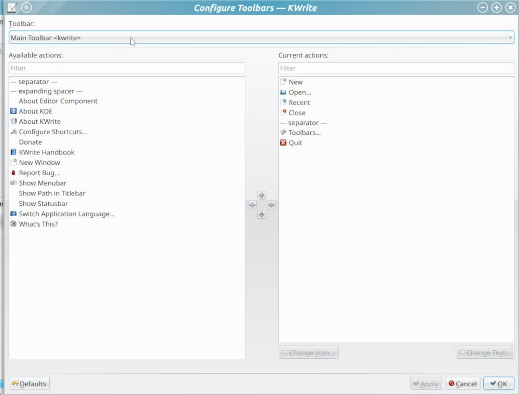Select the Report Bug ladybug item
This screenshot has width=519, height=395.
tap(39, 173)
